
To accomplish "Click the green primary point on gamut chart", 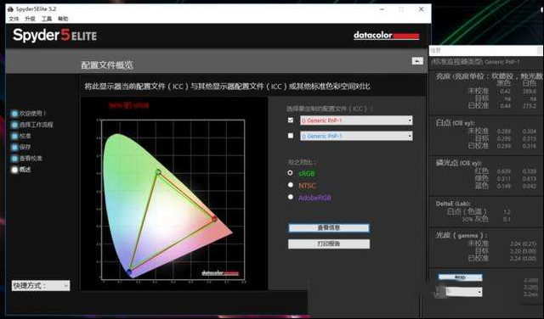I will point(158,171).
